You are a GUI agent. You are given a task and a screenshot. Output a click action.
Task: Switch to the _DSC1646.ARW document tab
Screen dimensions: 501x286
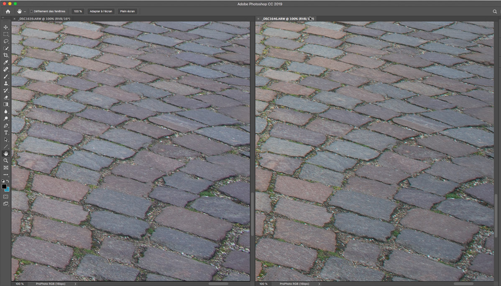click(288, 19)
